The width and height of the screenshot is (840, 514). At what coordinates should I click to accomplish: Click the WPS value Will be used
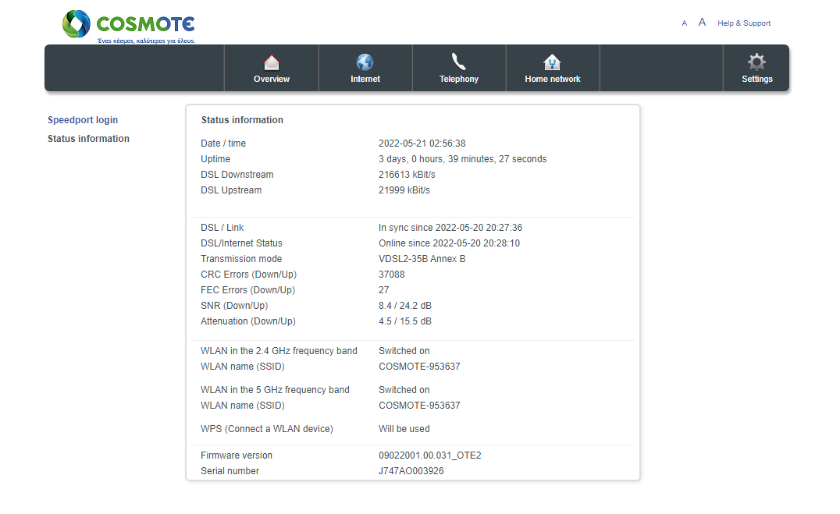click(404, 429)
